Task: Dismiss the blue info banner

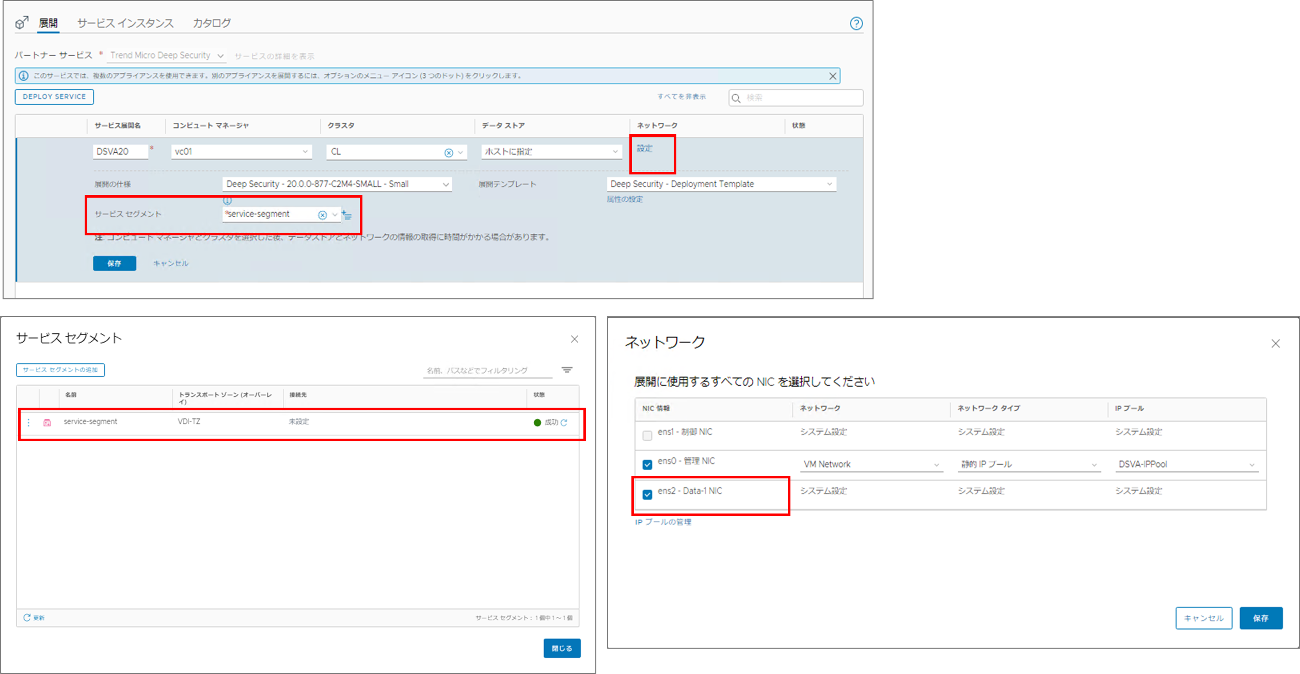Action: tap(832, 76)
